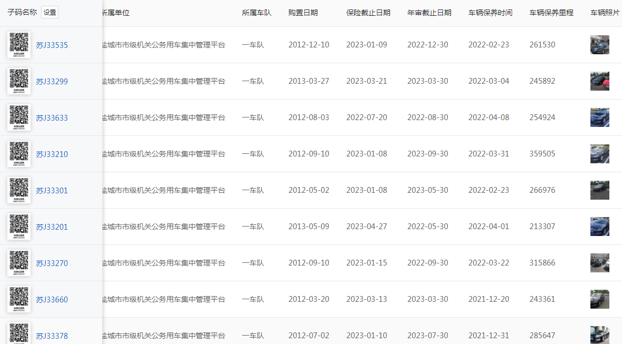Click the QR code icon for 苏J33633
The height and width of the screenshot is (344, 622).
[18, 117]
